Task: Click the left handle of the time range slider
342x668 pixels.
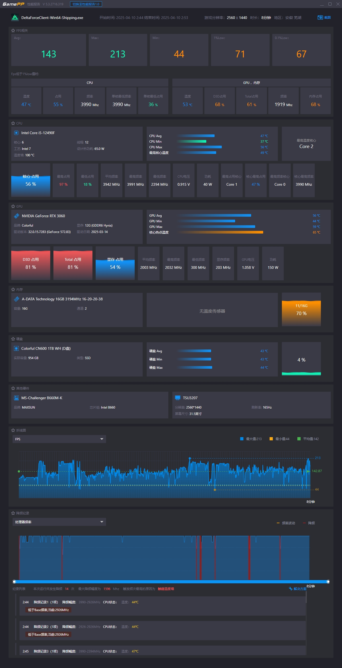Action: (x=14, y=582)
